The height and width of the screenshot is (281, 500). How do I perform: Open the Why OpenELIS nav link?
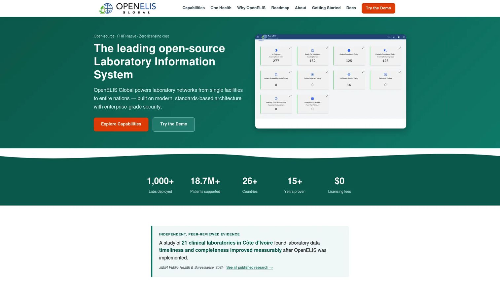[x=251, y=8]
